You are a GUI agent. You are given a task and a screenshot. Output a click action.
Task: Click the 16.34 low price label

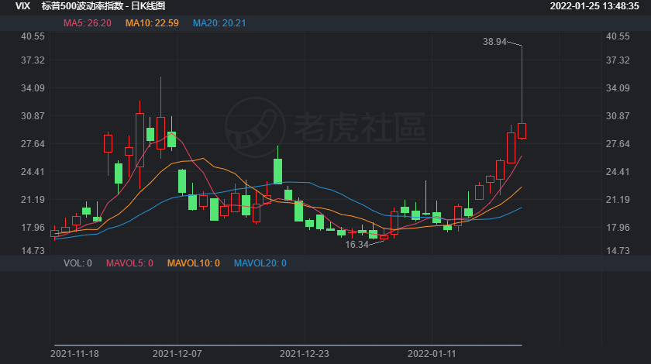(x=356, y=245)
